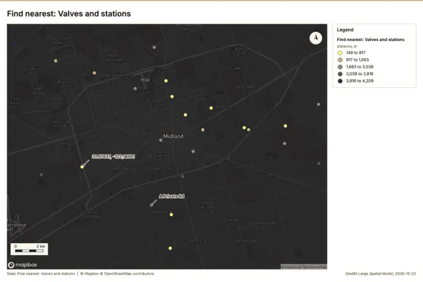This screenshot has width=423, height=282.
Task: Click the 2 km scale bar
Action: pyautogui.click(x=29, y=249)
